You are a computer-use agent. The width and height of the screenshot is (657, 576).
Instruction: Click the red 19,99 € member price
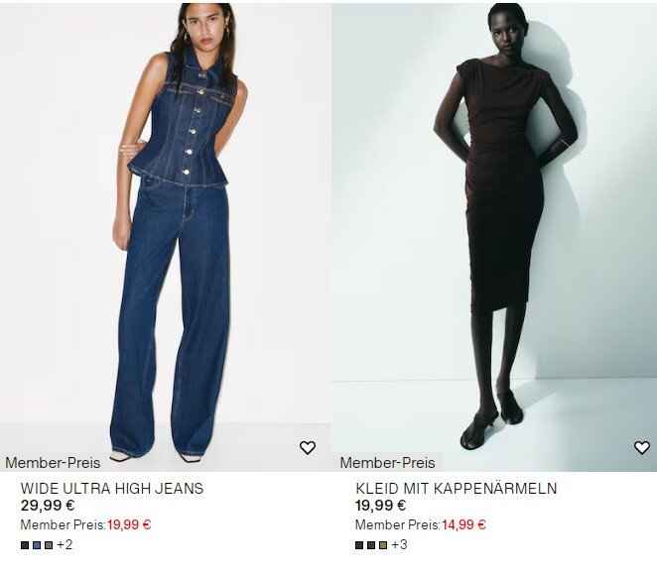coord(129,524)
